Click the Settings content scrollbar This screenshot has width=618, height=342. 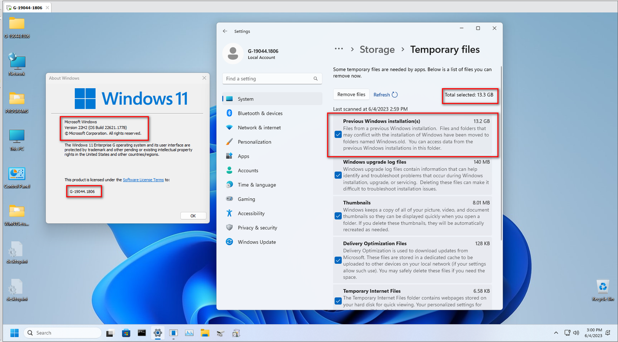(501, 154)
